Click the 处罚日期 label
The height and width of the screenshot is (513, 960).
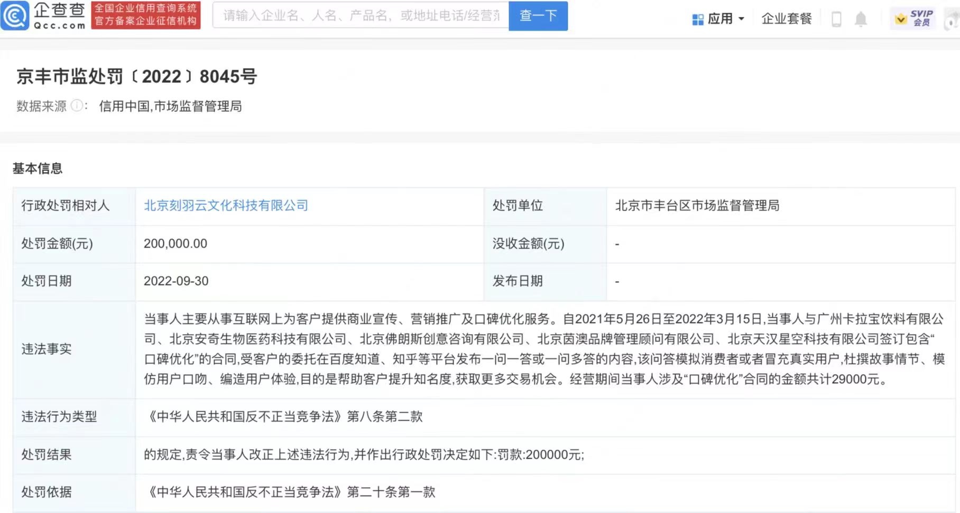[47, 281]
